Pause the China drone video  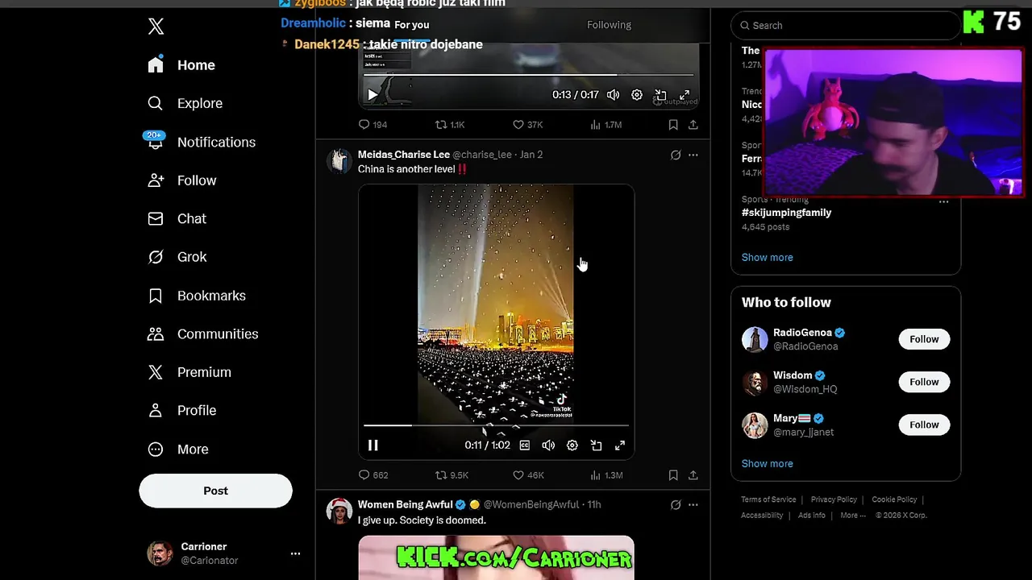pos(372,445)
